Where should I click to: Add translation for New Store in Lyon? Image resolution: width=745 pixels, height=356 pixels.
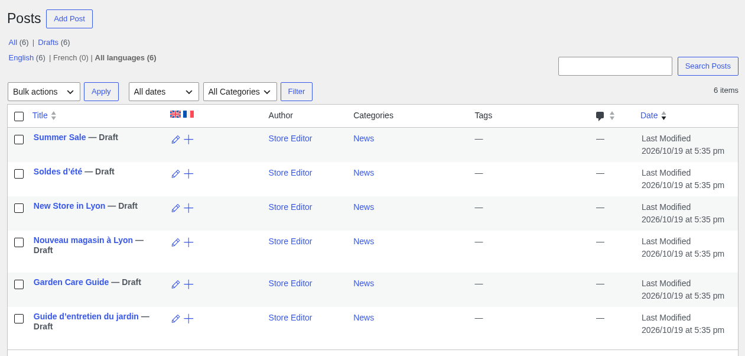point(188,208)
